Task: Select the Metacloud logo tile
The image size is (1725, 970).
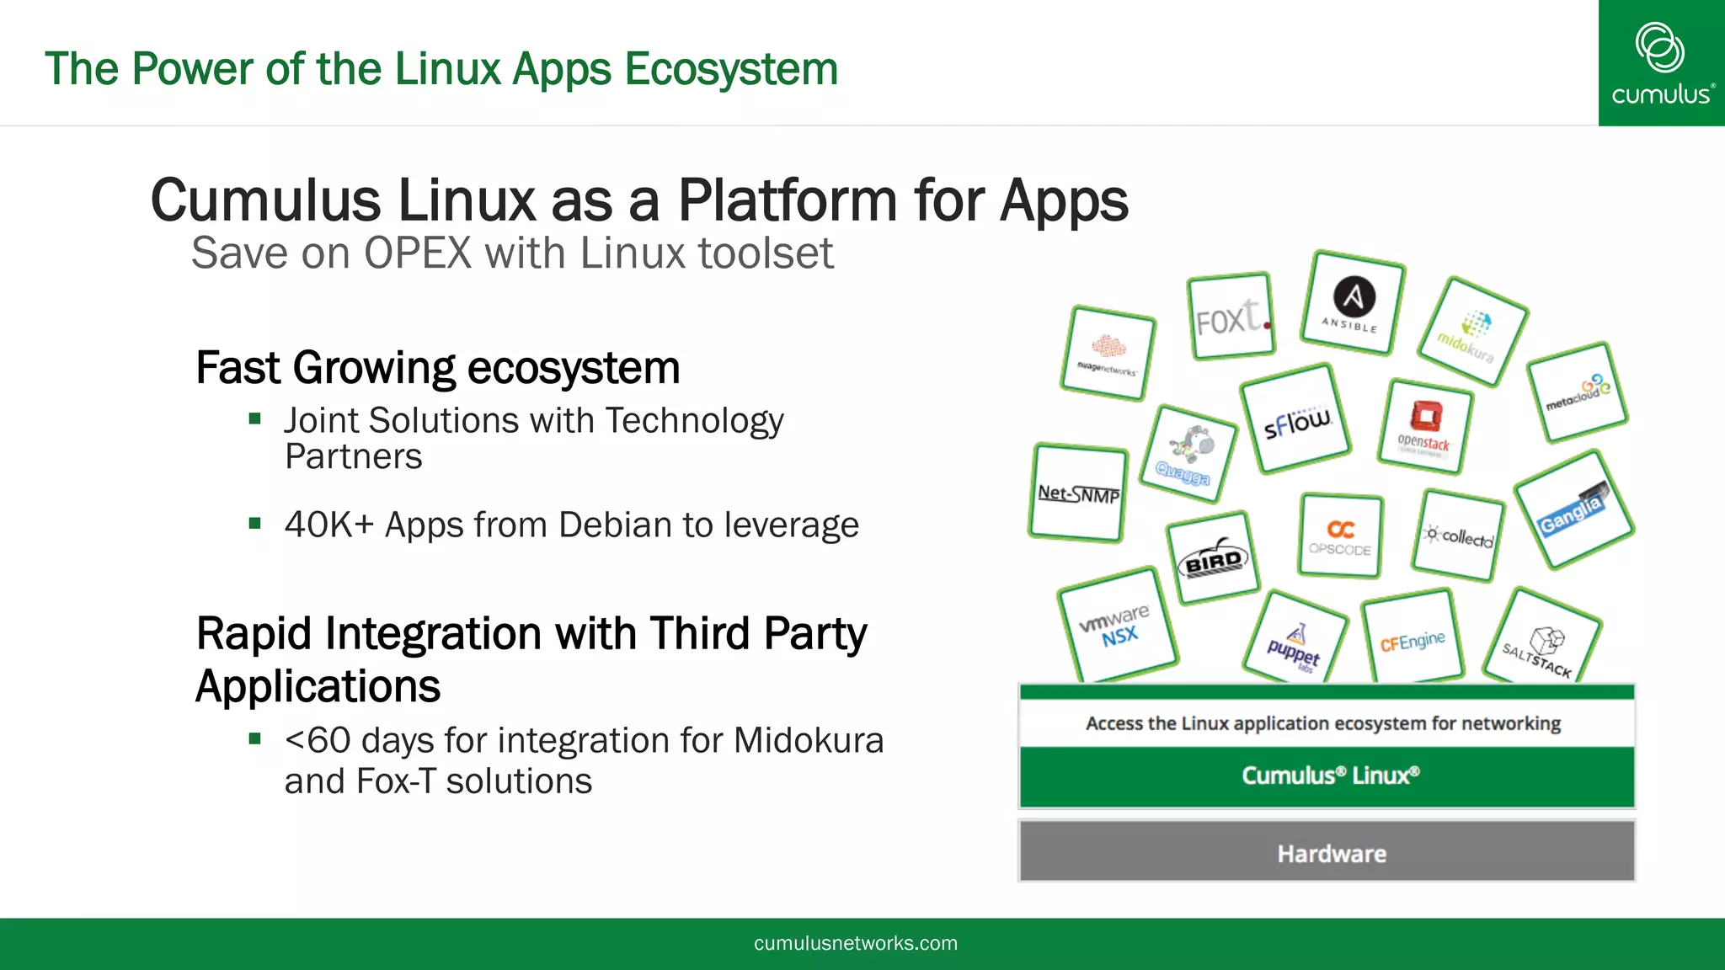Action: pyautogui.click(x=1578, y=392)
